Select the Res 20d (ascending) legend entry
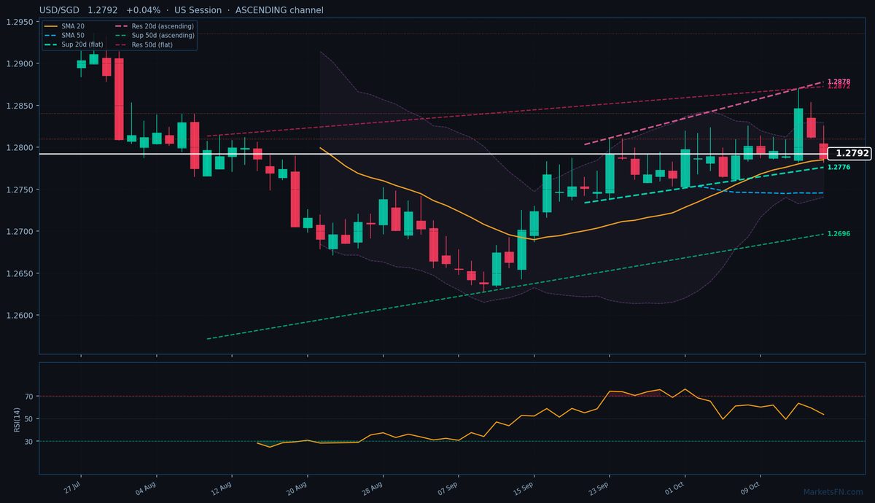The image size is (875, 503). coord(154,26)
